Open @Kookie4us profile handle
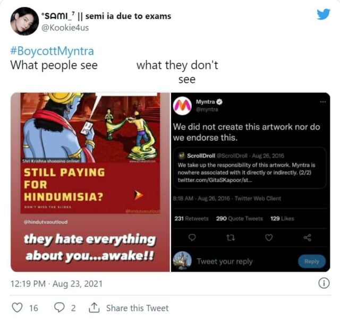This screenshot has width=340, height=319. [65, 28]
